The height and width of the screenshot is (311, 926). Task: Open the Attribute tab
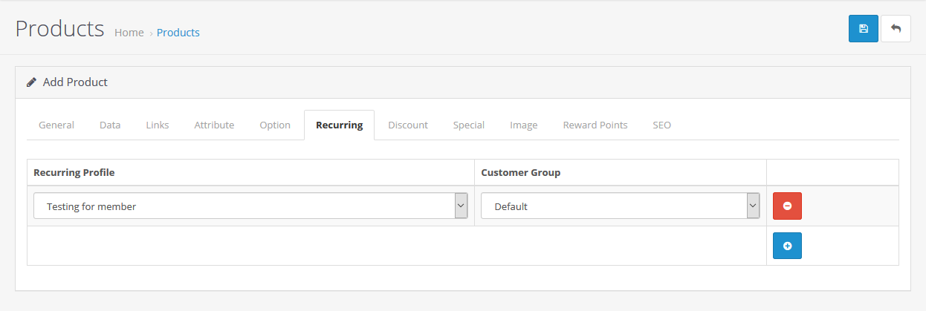214,125
